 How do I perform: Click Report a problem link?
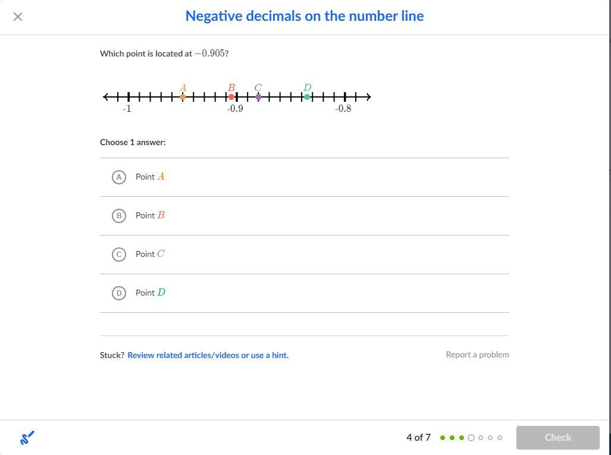click(477, 354)
